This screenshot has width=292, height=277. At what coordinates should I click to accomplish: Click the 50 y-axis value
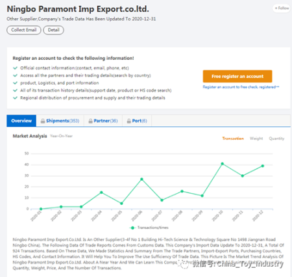27,153
